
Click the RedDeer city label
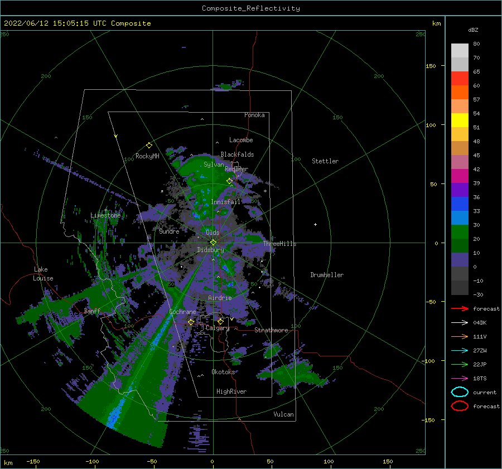(236, 169)
